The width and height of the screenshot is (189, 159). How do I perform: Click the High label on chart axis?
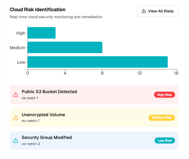[x=21, y=33]
